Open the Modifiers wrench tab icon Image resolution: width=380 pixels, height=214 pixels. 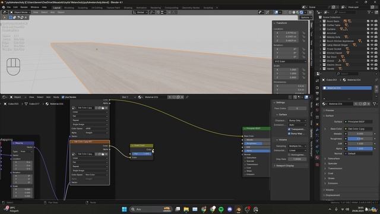click(317, 130)
